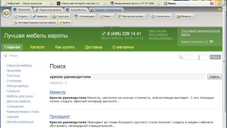Click the phone number 8 (495) 229 14 41
This screenshot has width=227, height=128.
click(x=124, y=34)
